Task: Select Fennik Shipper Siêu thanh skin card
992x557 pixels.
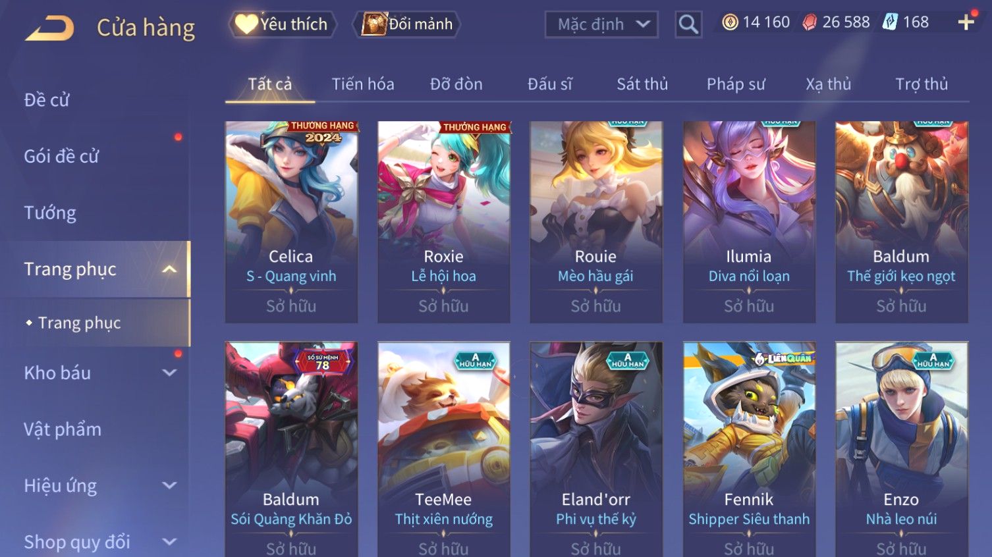Action: (x=749, y=449)
